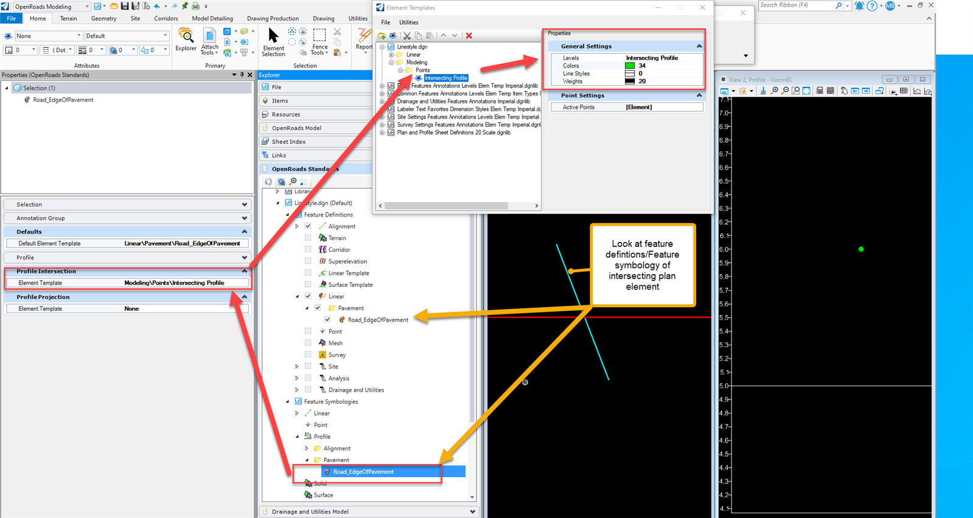Select the Element Selection arrow tool

coord(273,41)
